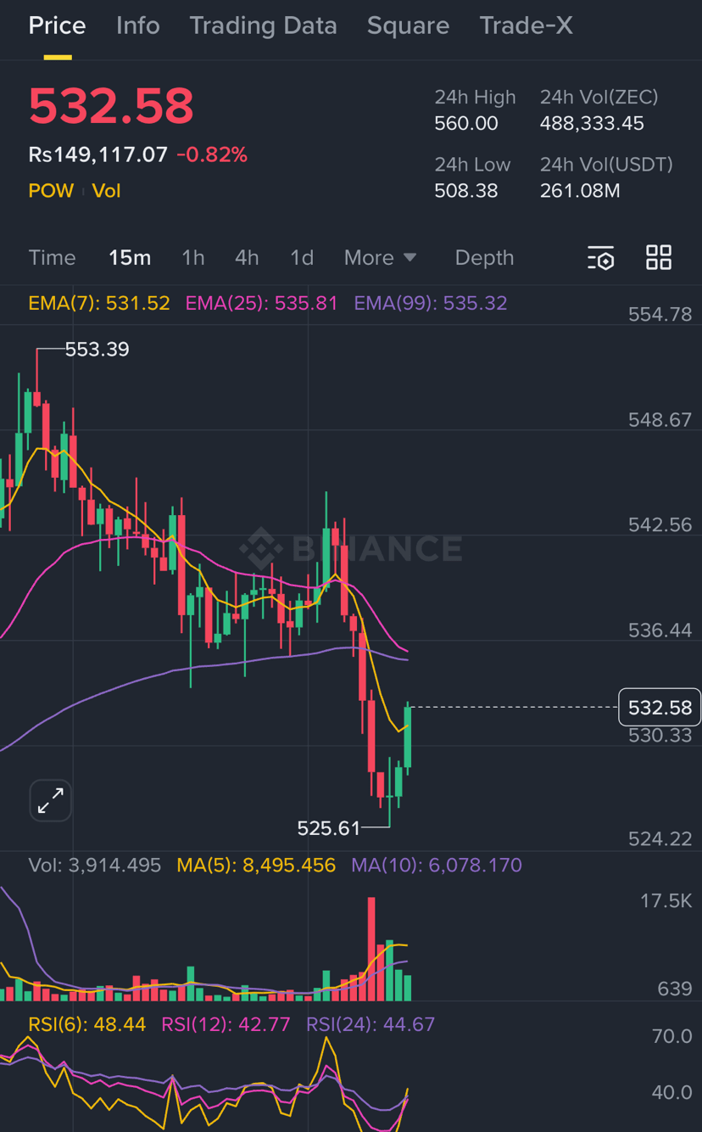Screen dimensions: 702x1132
Task: Select the 4h chart interval
Action: (247, 257)
